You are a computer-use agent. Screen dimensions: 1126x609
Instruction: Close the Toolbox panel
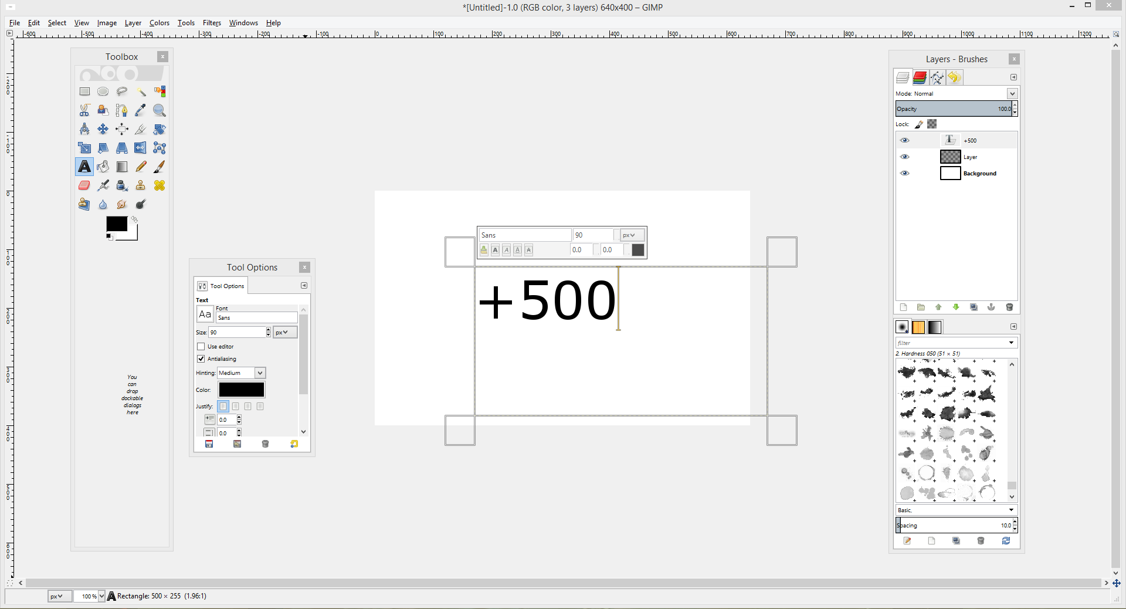(162, 57)
